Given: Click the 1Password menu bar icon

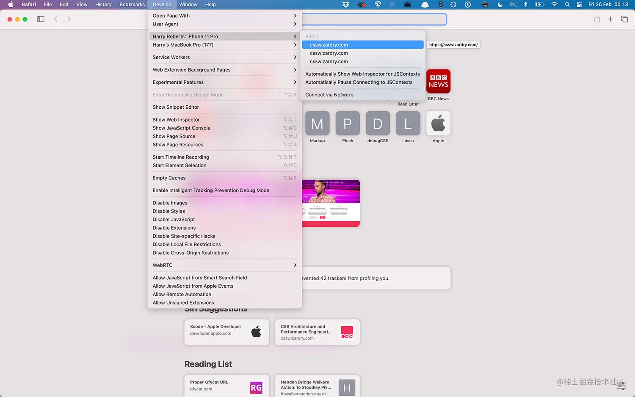Looking at the screenshot, I should pyautogui.click(x=468, y=5).
